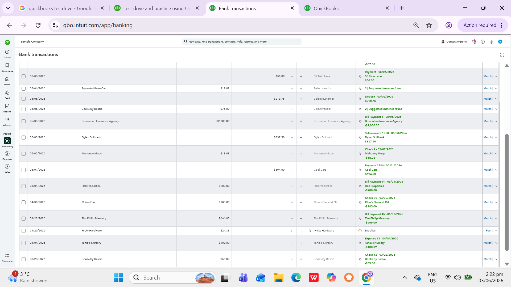The height and width of the screenshot is (287, 511).
Task: Click the match suggestion icon for Cool Cars
Action: coord(360,170)
